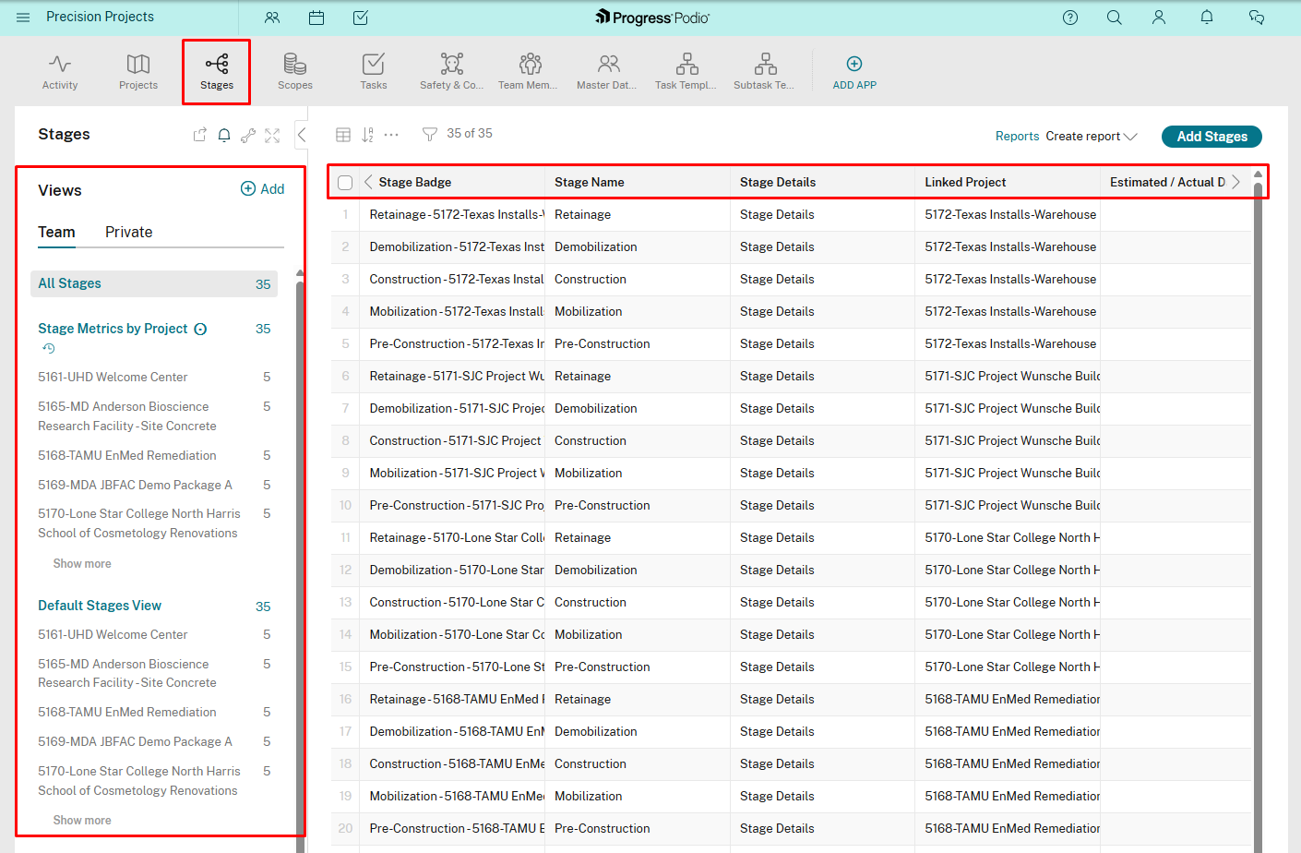
Task: Open the Tasks app tab
Action: point(373,71)
